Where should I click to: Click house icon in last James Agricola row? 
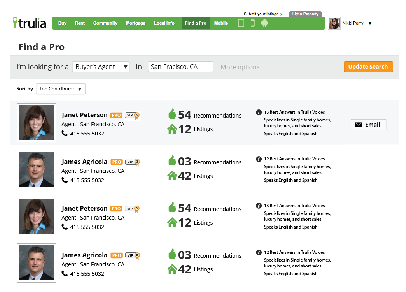172,269
